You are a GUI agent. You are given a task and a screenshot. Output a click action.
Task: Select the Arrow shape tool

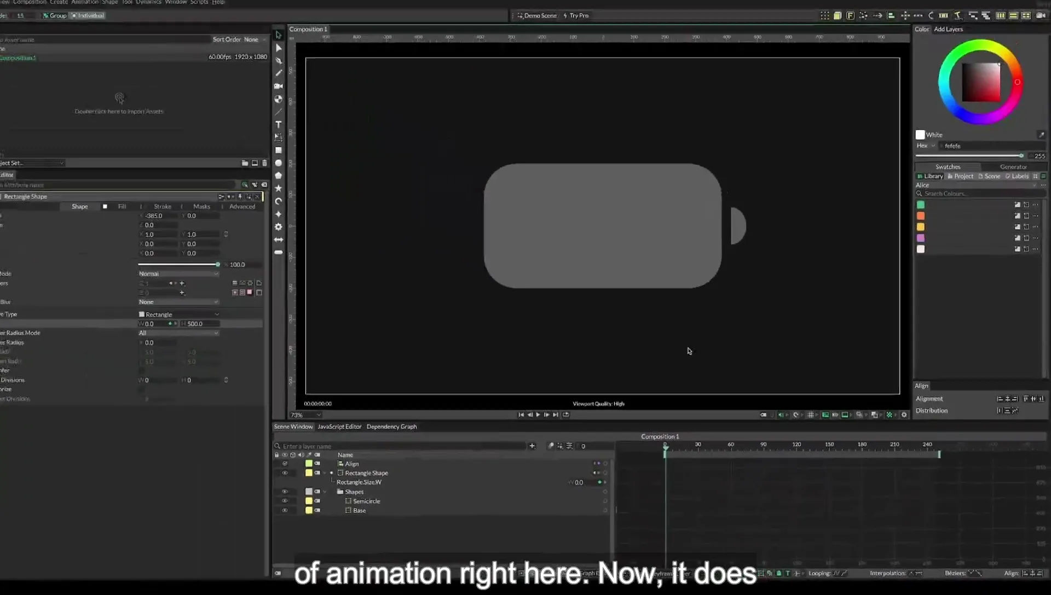[x=278, y=240]
